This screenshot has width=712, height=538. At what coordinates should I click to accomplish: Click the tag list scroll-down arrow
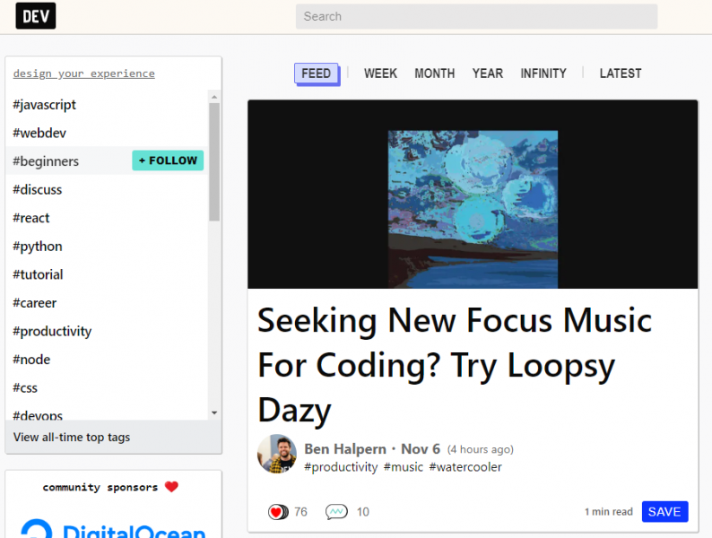point(214,412)
